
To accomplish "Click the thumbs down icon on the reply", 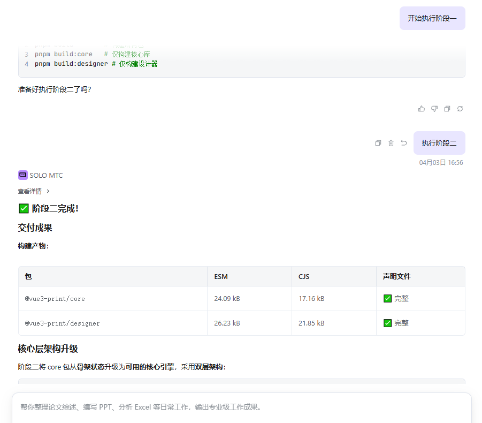I will (x=434, y=109).
